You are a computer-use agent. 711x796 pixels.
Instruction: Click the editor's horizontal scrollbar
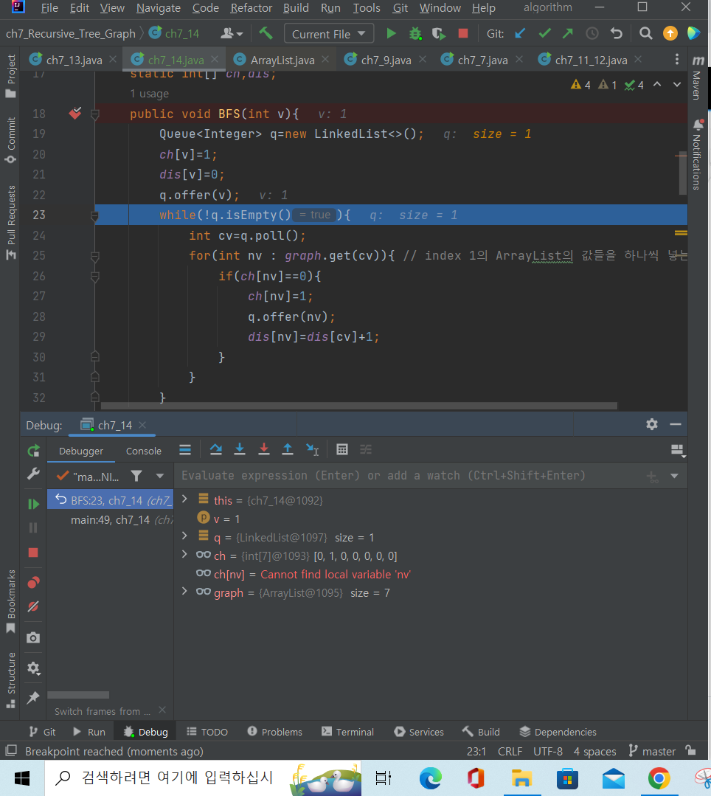pos(358,405)
